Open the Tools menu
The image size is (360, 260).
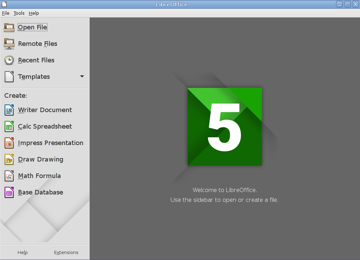pos(19,13)
